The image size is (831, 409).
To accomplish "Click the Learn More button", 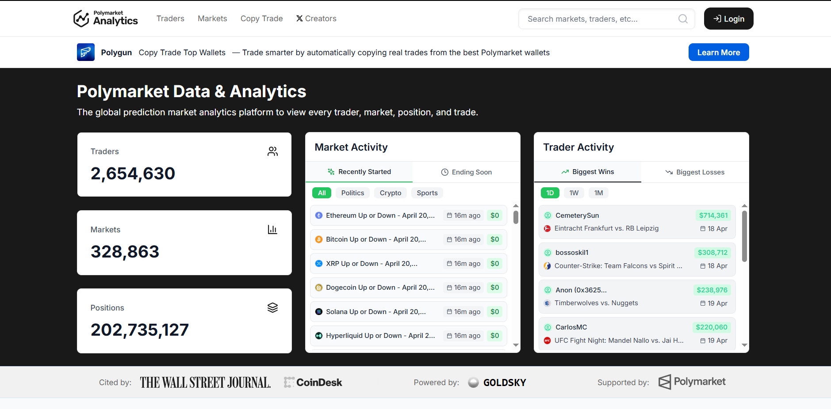I will (719, 52).
